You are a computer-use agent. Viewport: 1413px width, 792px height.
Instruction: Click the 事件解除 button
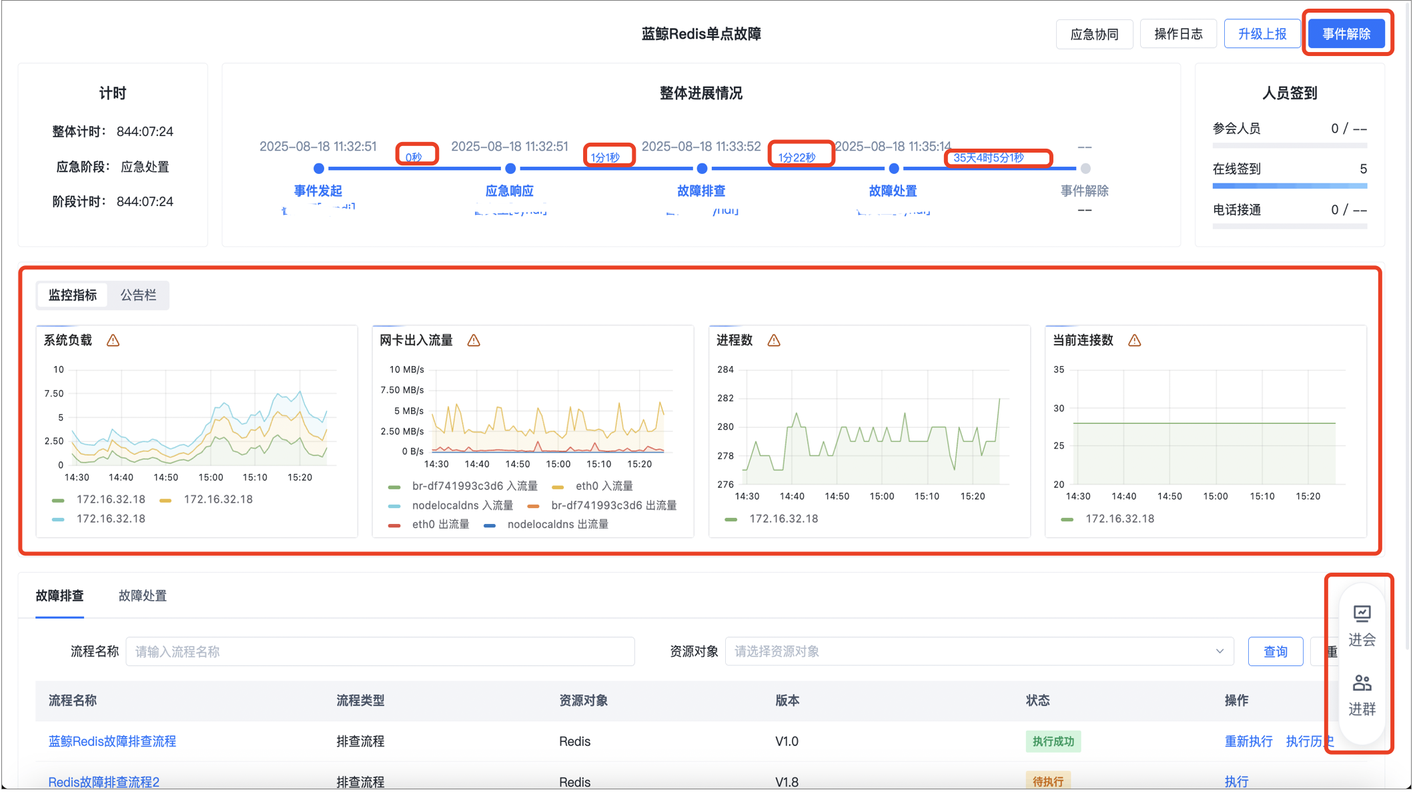coord(1346,34)
